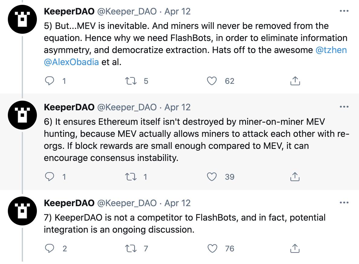Open the @tzhen mention link
The height and width of the screenshot is (264, 359).
[331, 50]
